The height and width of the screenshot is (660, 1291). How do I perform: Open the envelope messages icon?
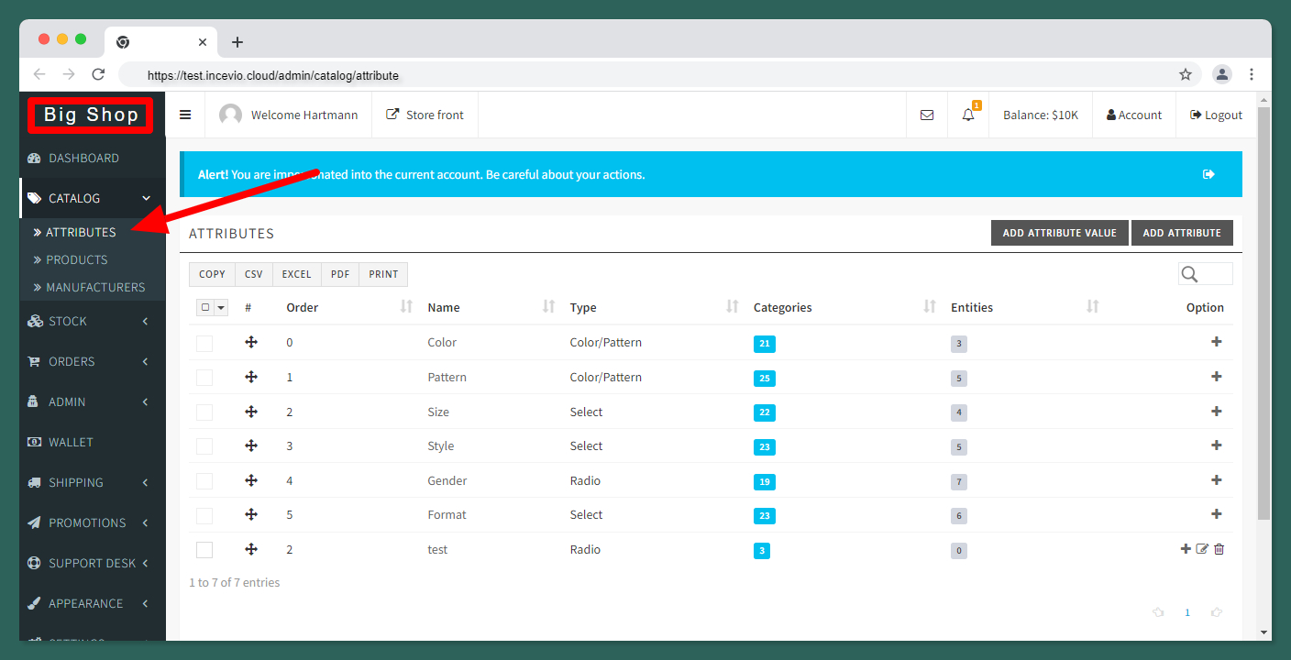927,115
